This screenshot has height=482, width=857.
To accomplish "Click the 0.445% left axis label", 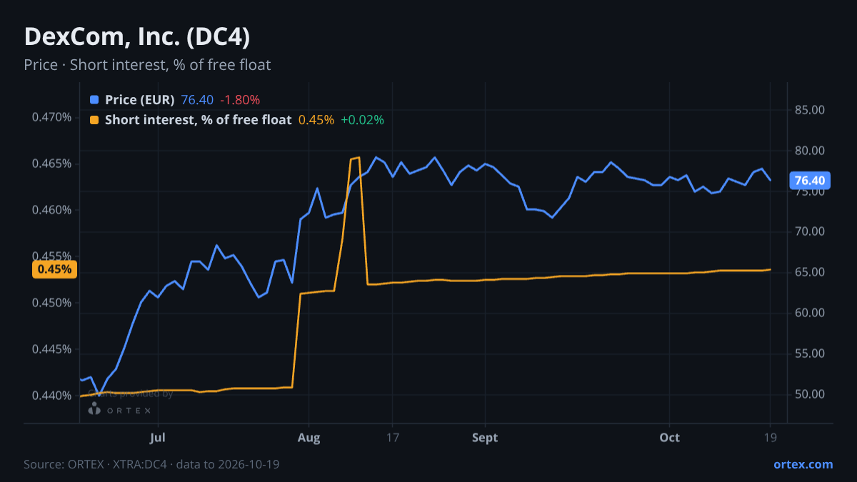I will [52, 349].
